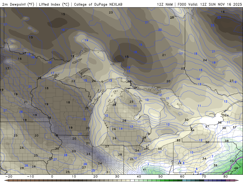243x182 pixels.
Task: Click the "Lifted Index (°C)" title text
Action: pos(54,4)
